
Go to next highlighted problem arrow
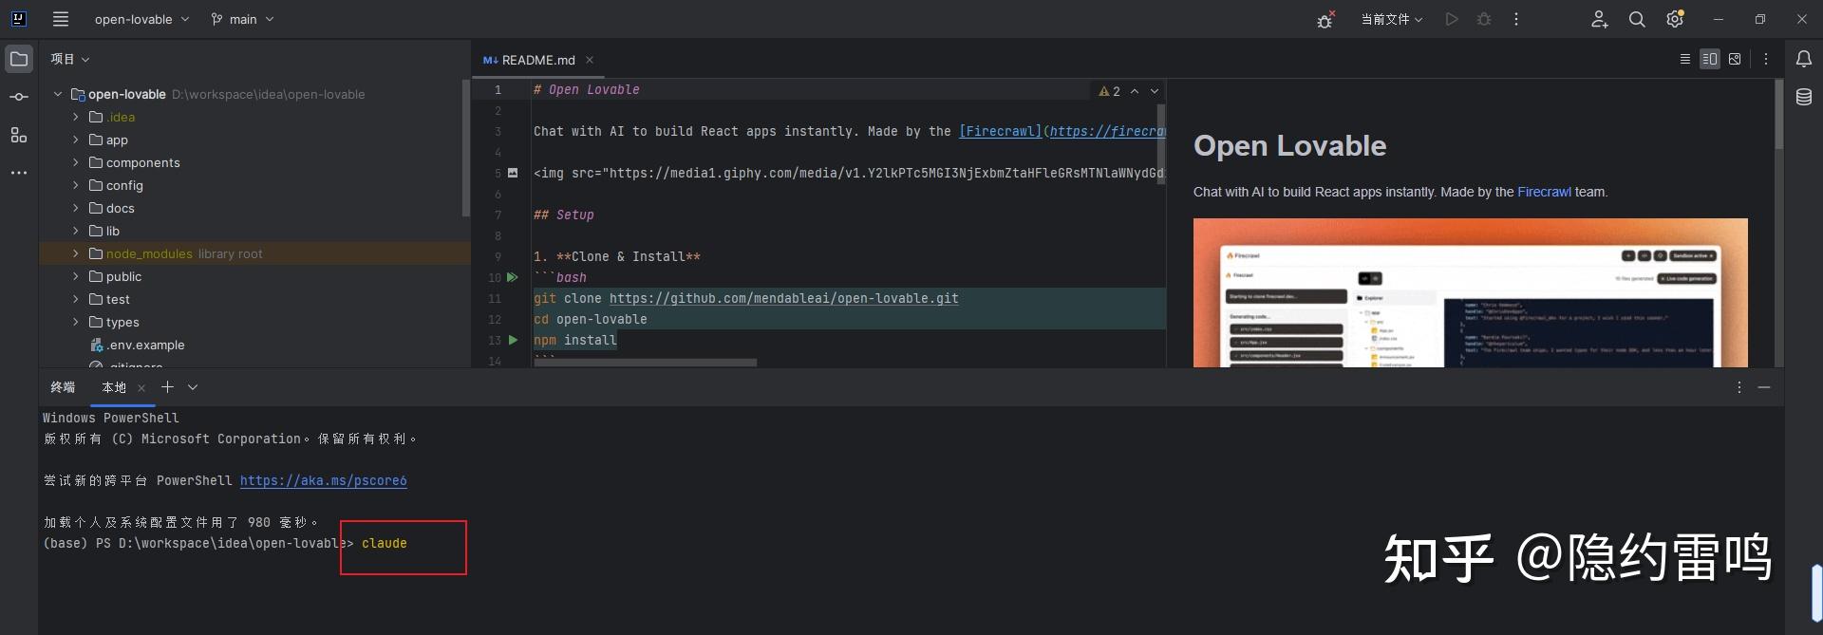point(1155,91)
